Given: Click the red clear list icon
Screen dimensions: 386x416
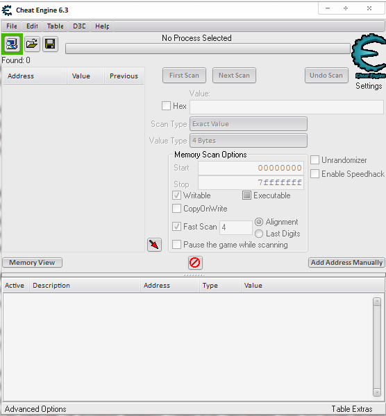Looking at the screenshot, I should [195, 263].
